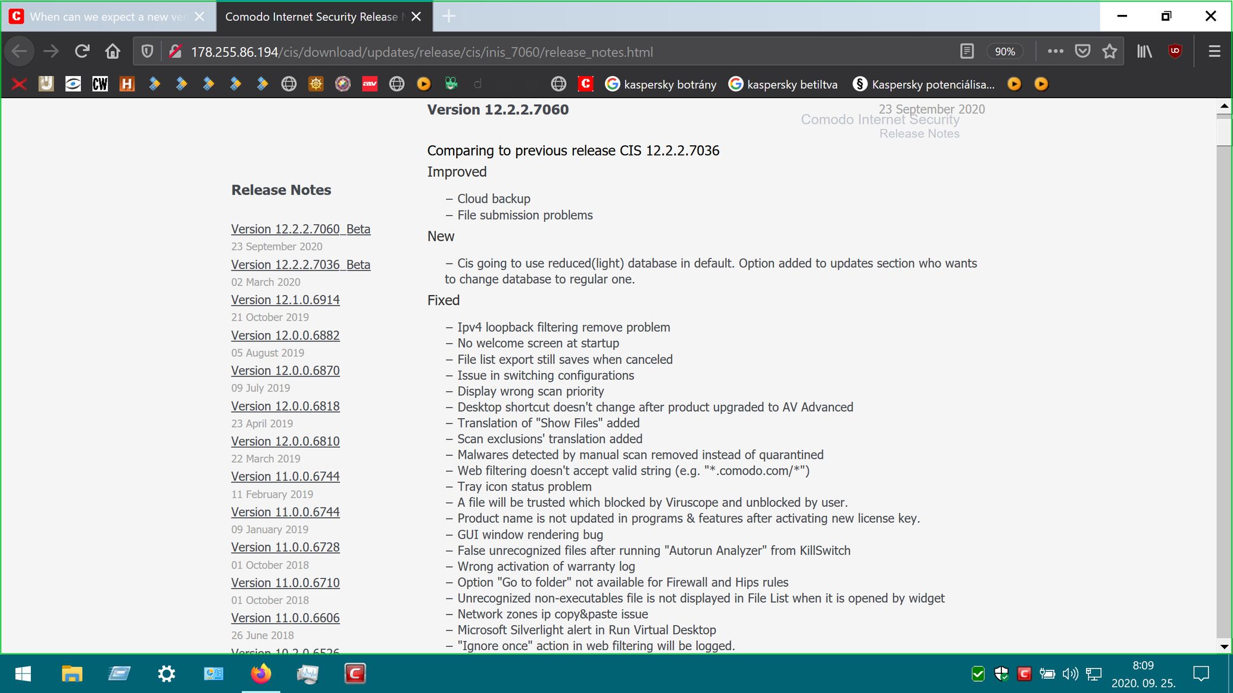Viewport: 1233px width, 693px height.
Task: Open the Windows Start menu
Action: (x=23, y=673)
